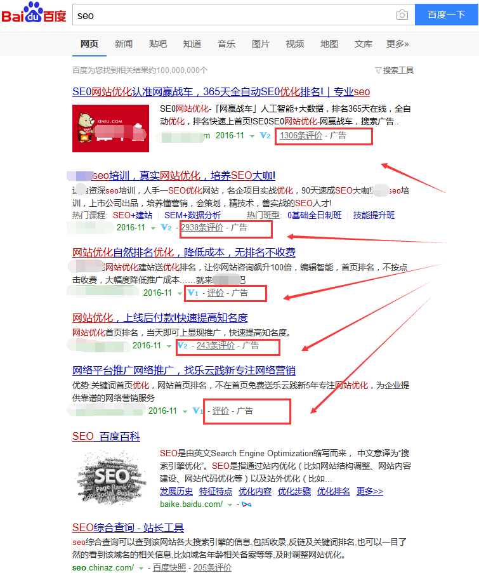Open 205条评价 reviews link
This screenshot has height=573, width=479.
point(213,567)
